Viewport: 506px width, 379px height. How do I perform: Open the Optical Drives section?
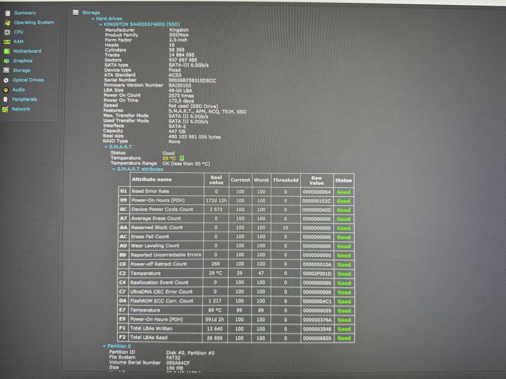click(28, 80)
